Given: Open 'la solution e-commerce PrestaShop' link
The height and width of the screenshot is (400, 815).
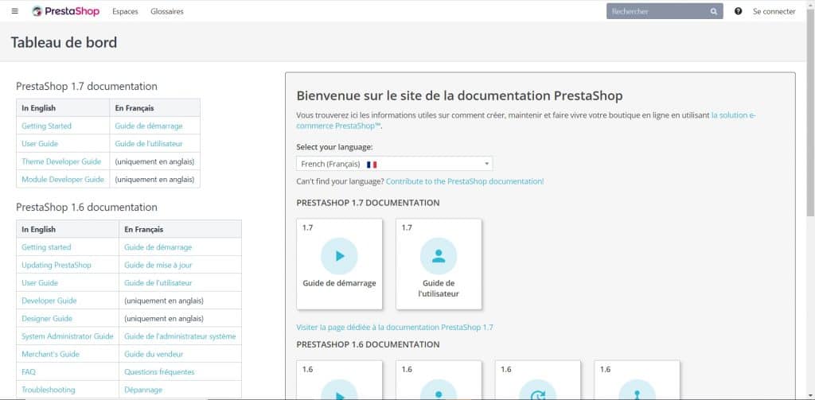Looking at the screenshot, I should (733, 115).
